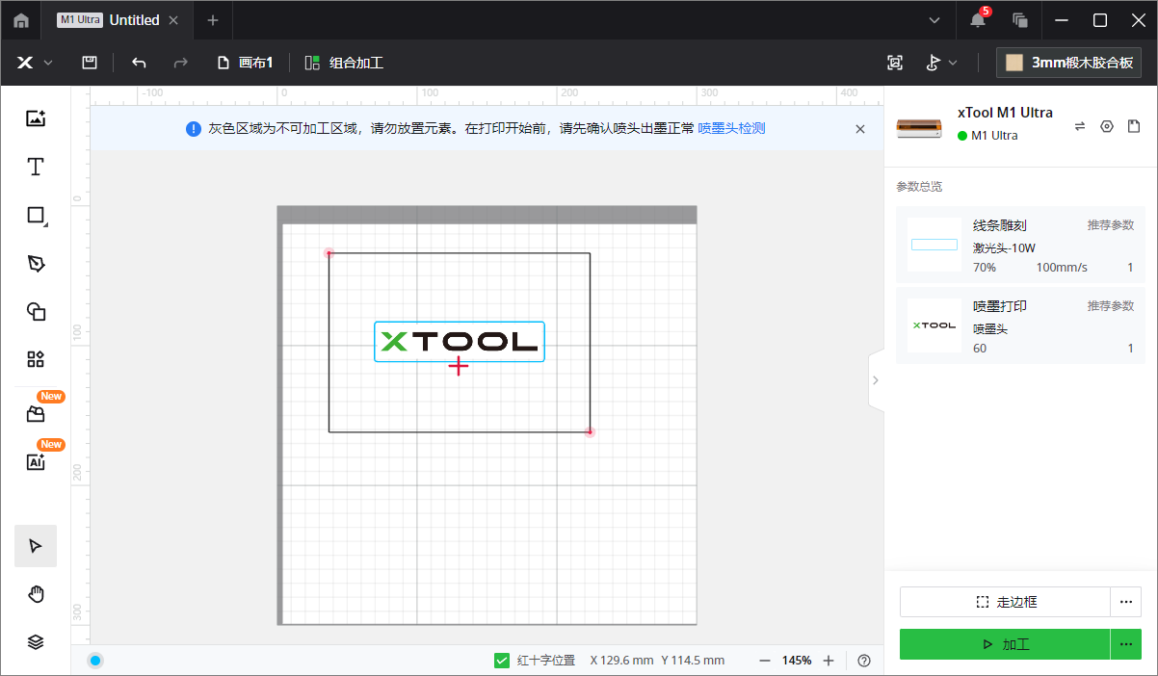
Task: Open the combine shapes tool
Action: point(36,311)
